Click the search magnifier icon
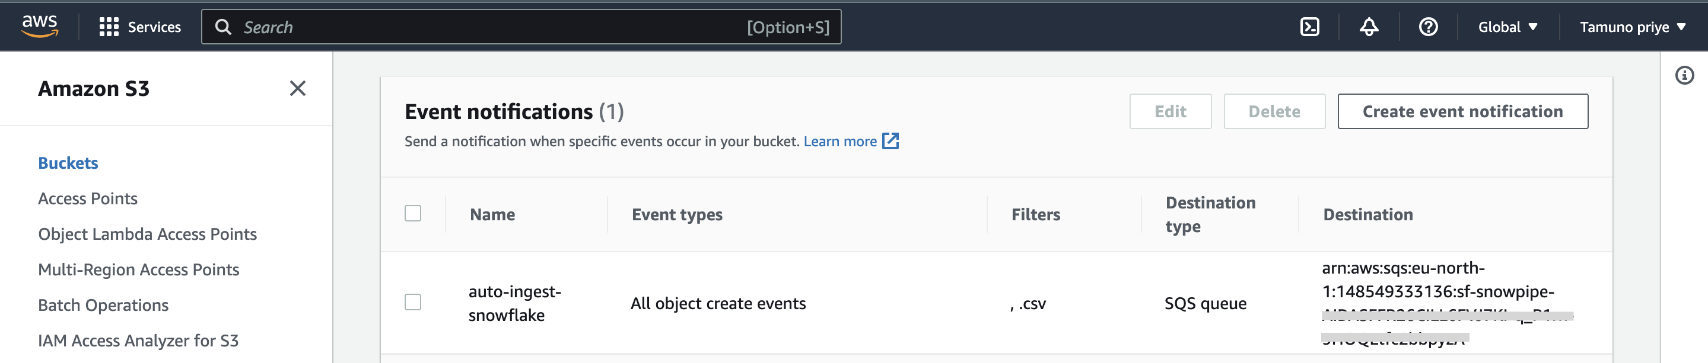 (x=224, y=27)
